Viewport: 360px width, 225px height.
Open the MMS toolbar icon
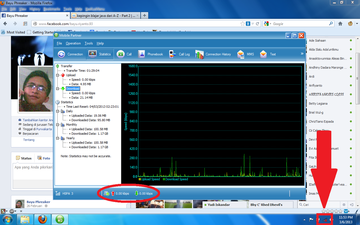[x=246, y=54]
